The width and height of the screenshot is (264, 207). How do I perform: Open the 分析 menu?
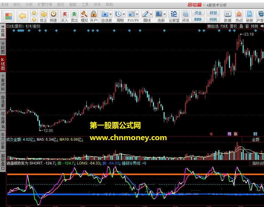29,5
